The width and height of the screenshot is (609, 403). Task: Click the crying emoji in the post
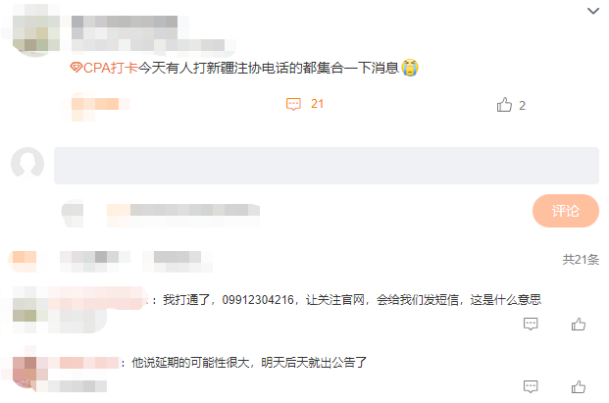(410, 68)
